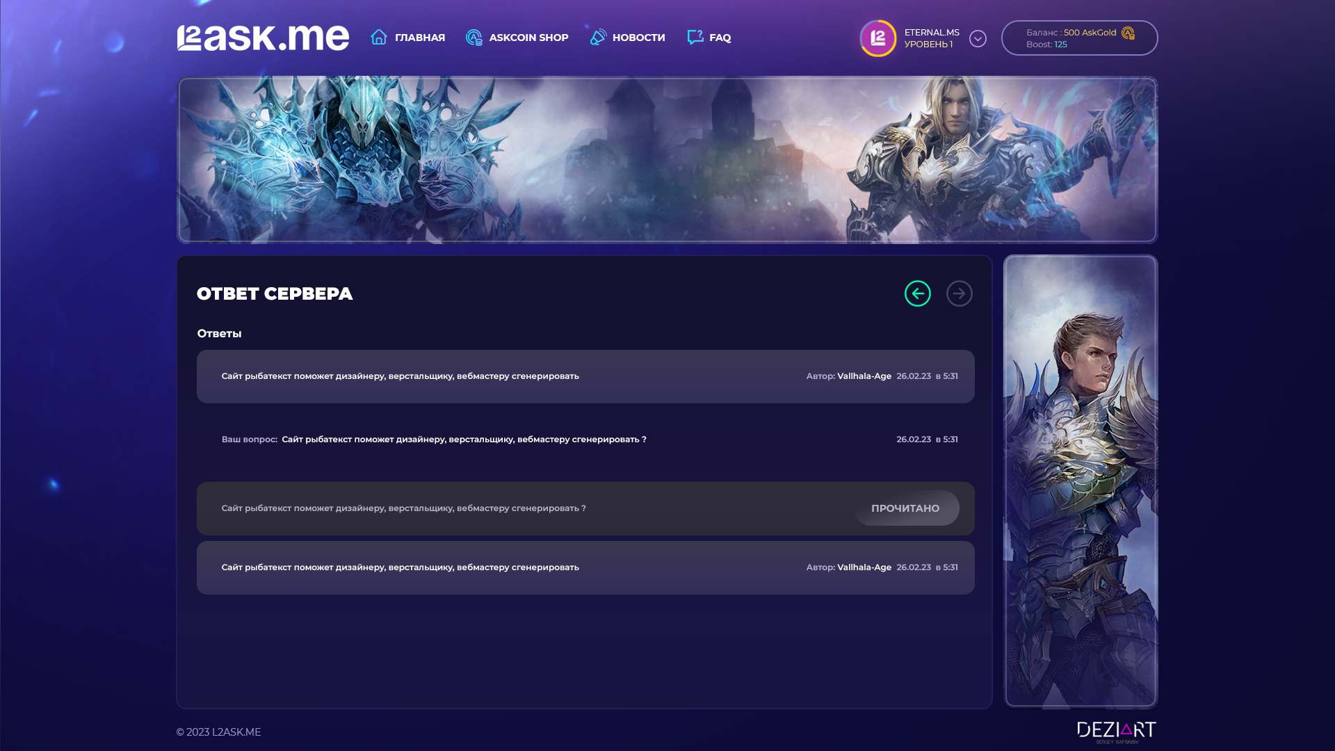This screenshot has height=751, width=1335.
Task: Click the © 2023 L2ASK.ME footer text
Action: 218,732
